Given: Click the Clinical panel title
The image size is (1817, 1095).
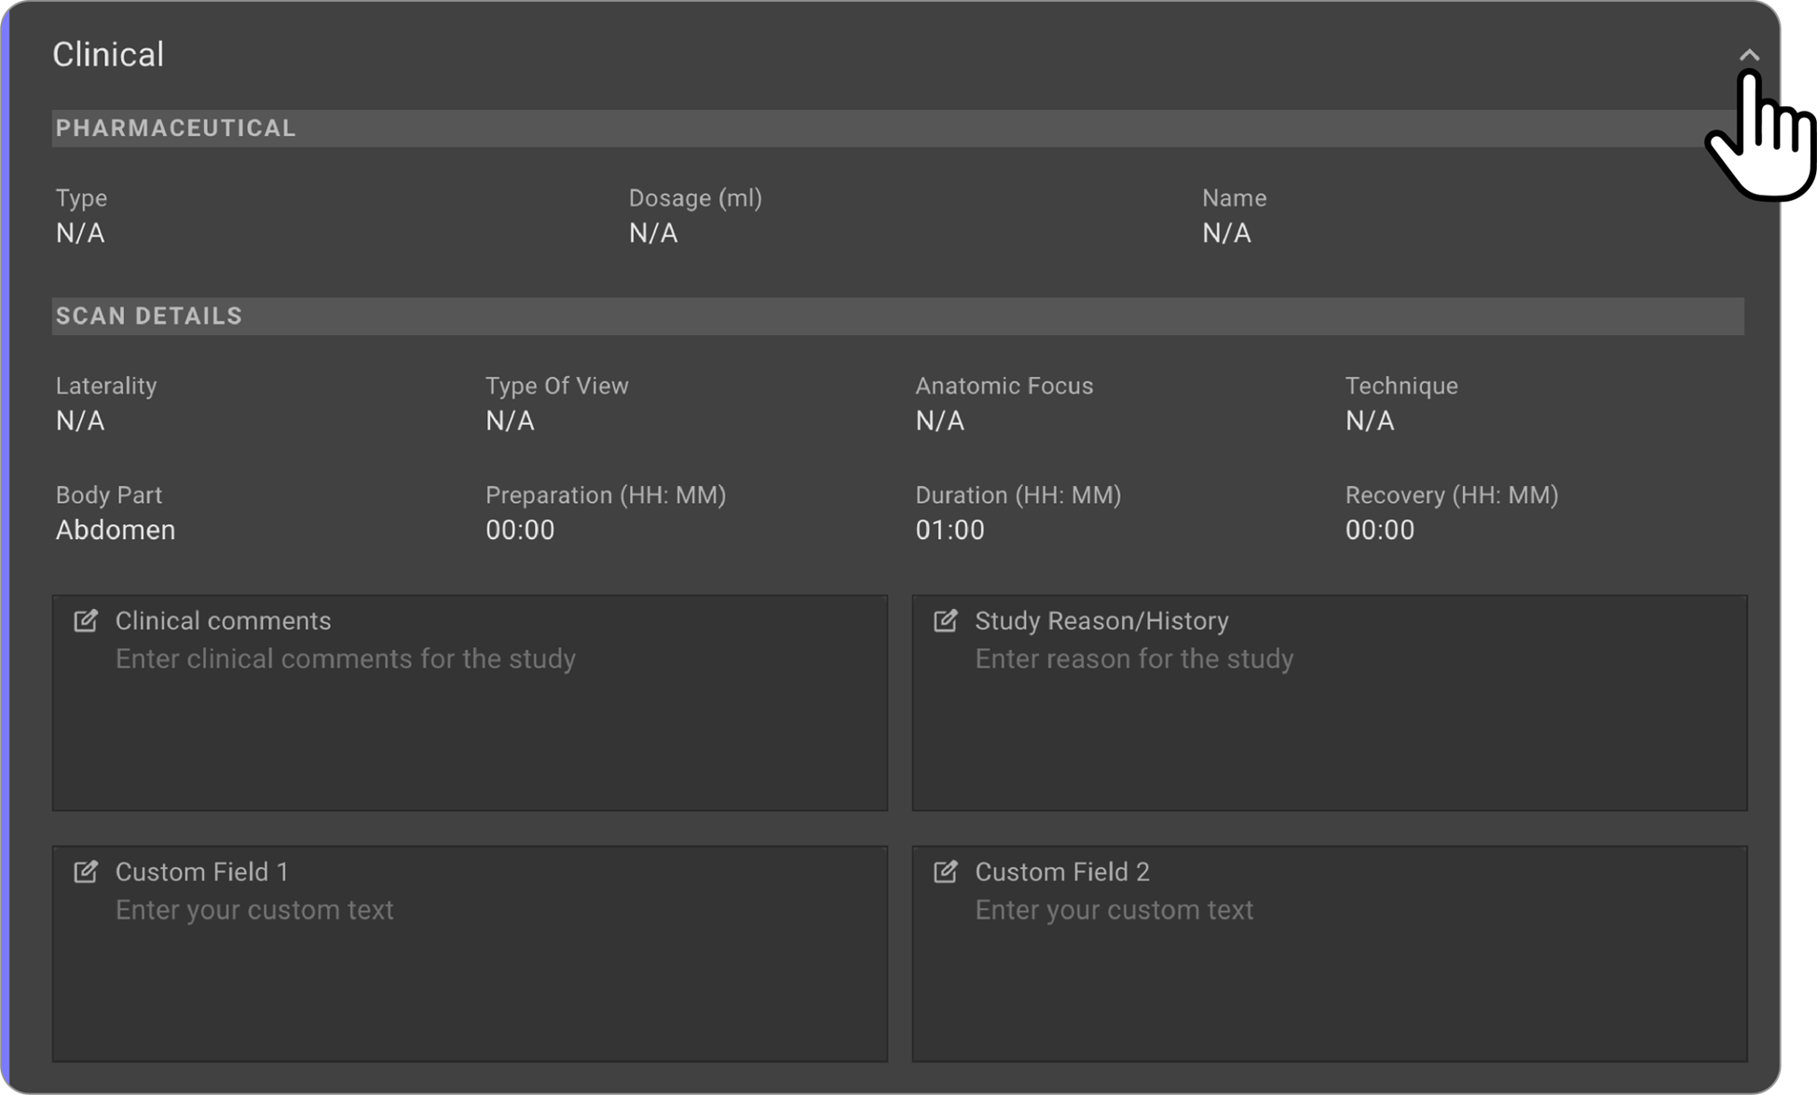Looking at the screenshot, I should [109, 54].
